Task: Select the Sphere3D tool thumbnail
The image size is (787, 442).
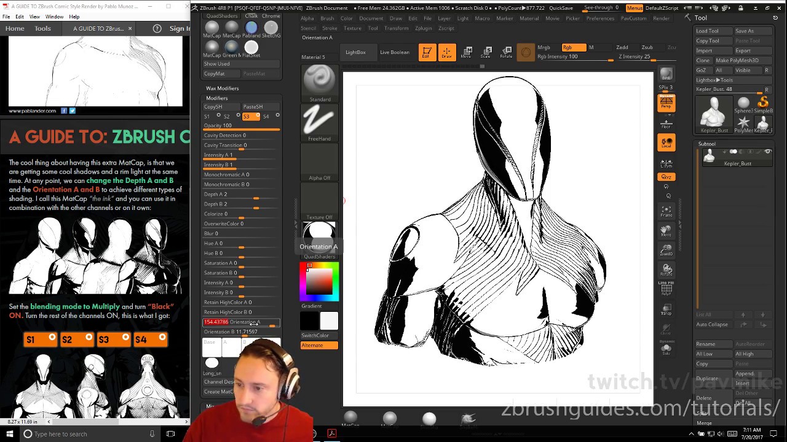Action: point(743,103)
